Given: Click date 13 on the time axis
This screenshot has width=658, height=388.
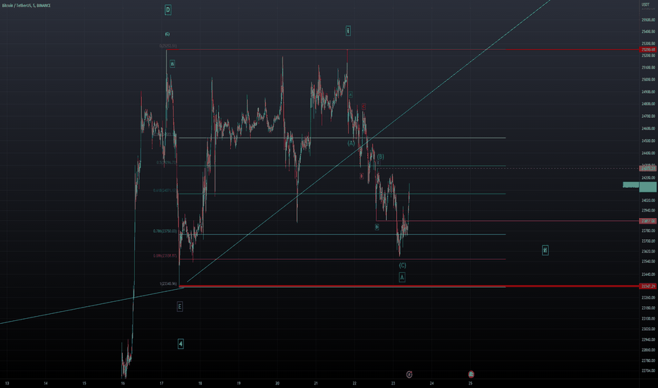Looking at the screenshot, I should [7, 383].
